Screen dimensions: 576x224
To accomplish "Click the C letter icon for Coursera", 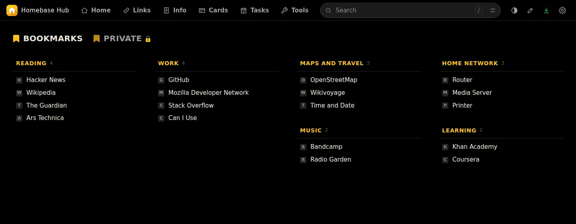I will pos(445,160).
